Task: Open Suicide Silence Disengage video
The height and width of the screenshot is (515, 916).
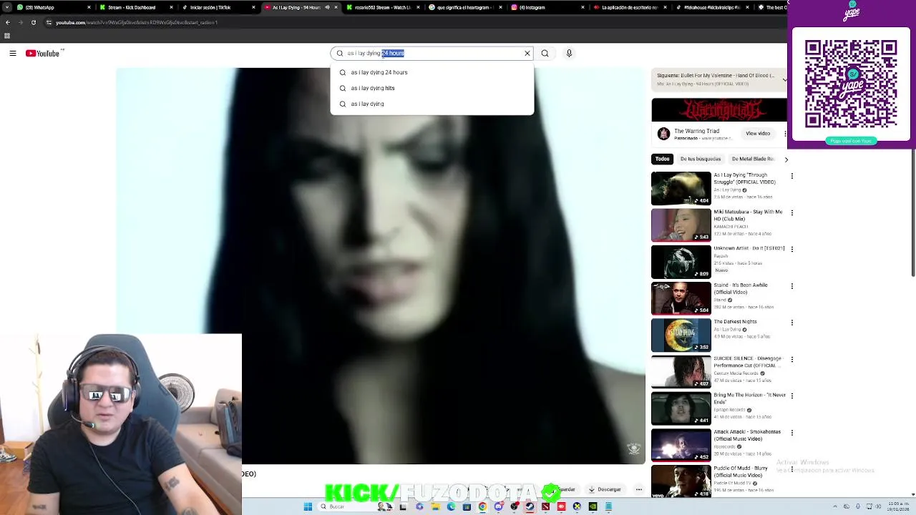Action: click(681, 372)
